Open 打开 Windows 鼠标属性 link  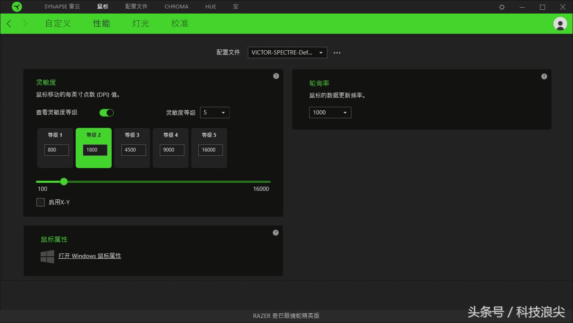coord(90,256)
